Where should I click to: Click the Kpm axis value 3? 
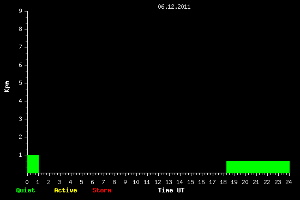(21, 119)
